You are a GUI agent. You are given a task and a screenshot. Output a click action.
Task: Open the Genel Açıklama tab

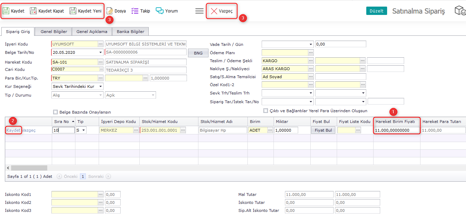pos(92,32)
